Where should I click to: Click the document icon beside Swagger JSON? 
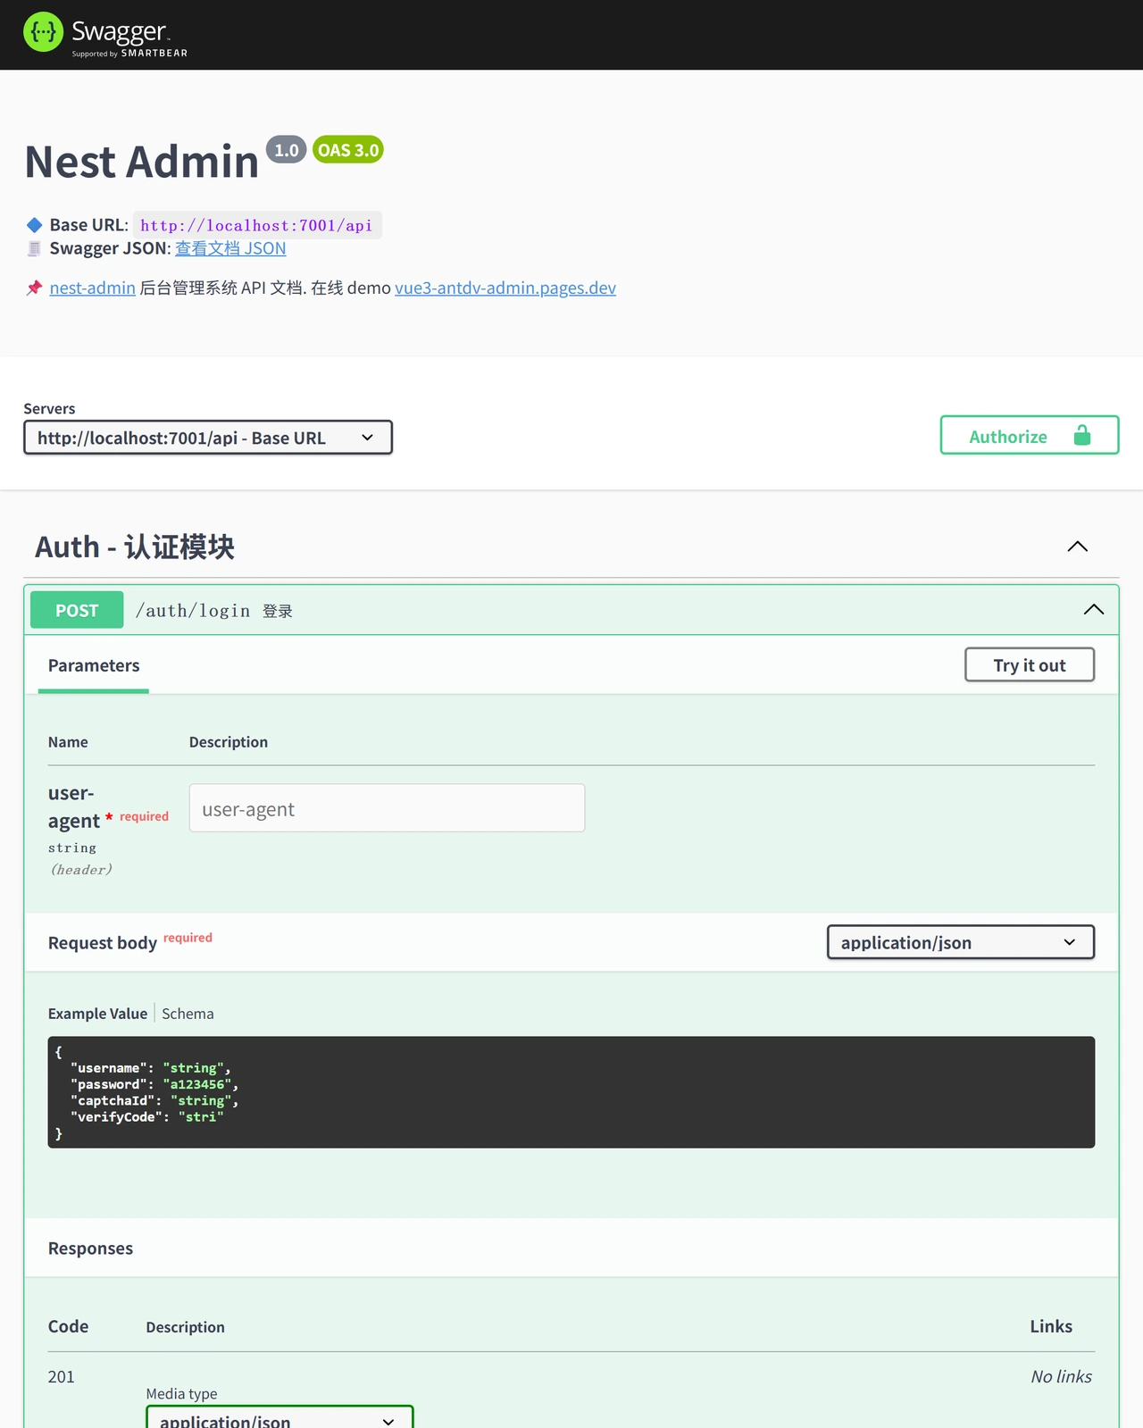35,248
